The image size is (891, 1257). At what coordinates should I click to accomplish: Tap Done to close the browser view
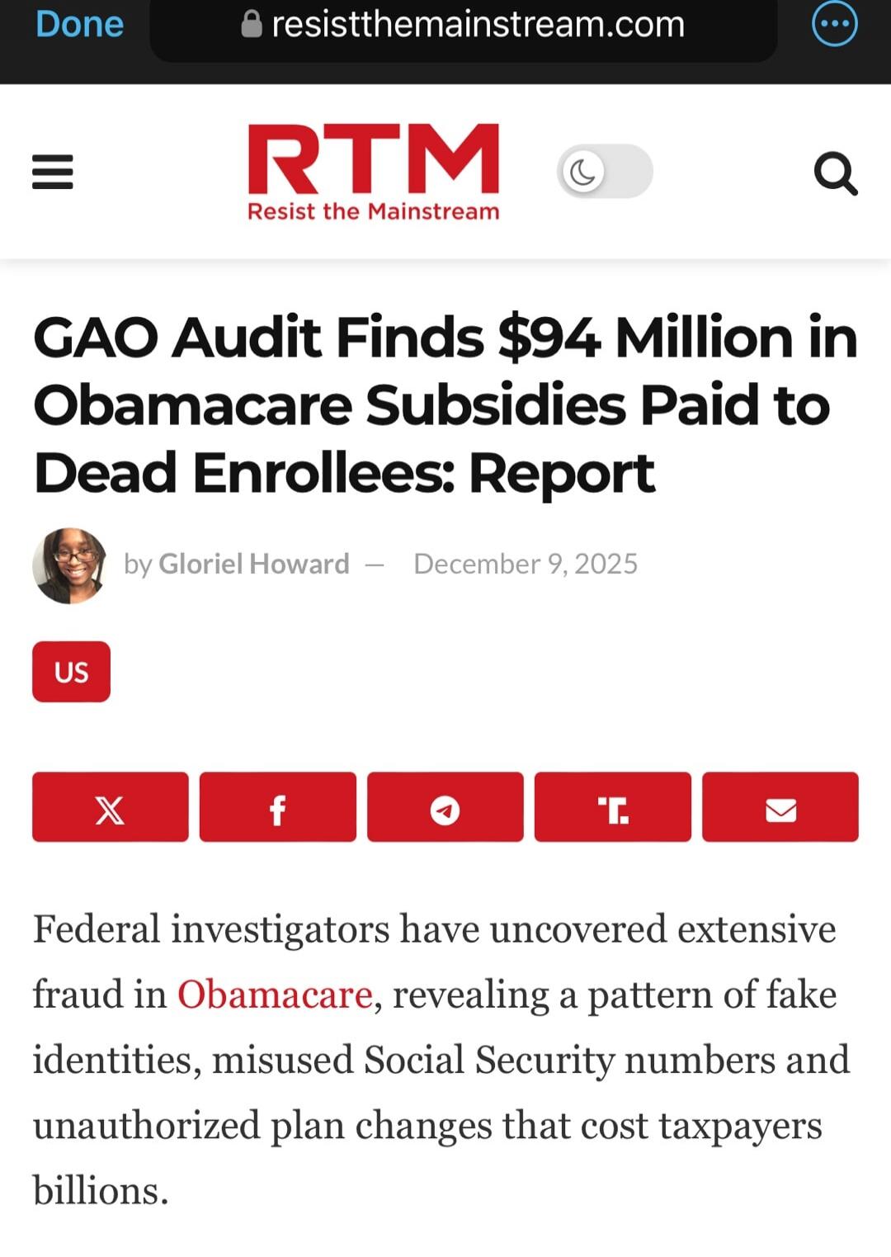78,24
